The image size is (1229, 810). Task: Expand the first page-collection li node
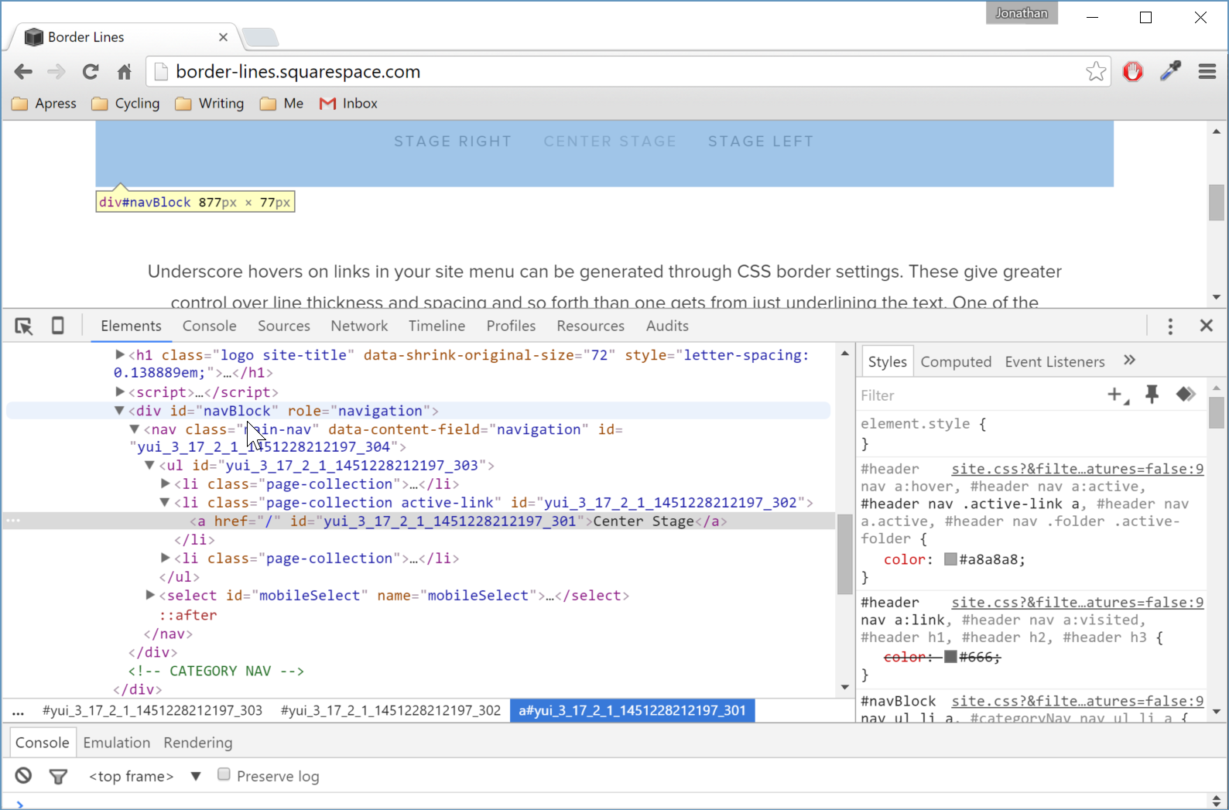click(x=165, y=484)
